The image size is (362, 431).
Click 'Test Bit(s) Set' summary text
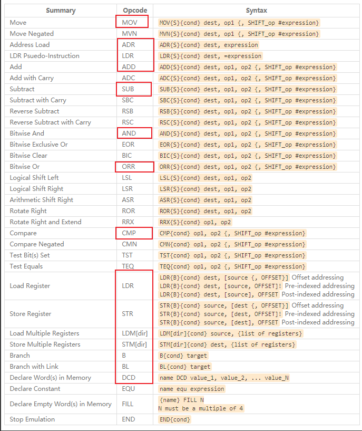(x=30, y=255)
